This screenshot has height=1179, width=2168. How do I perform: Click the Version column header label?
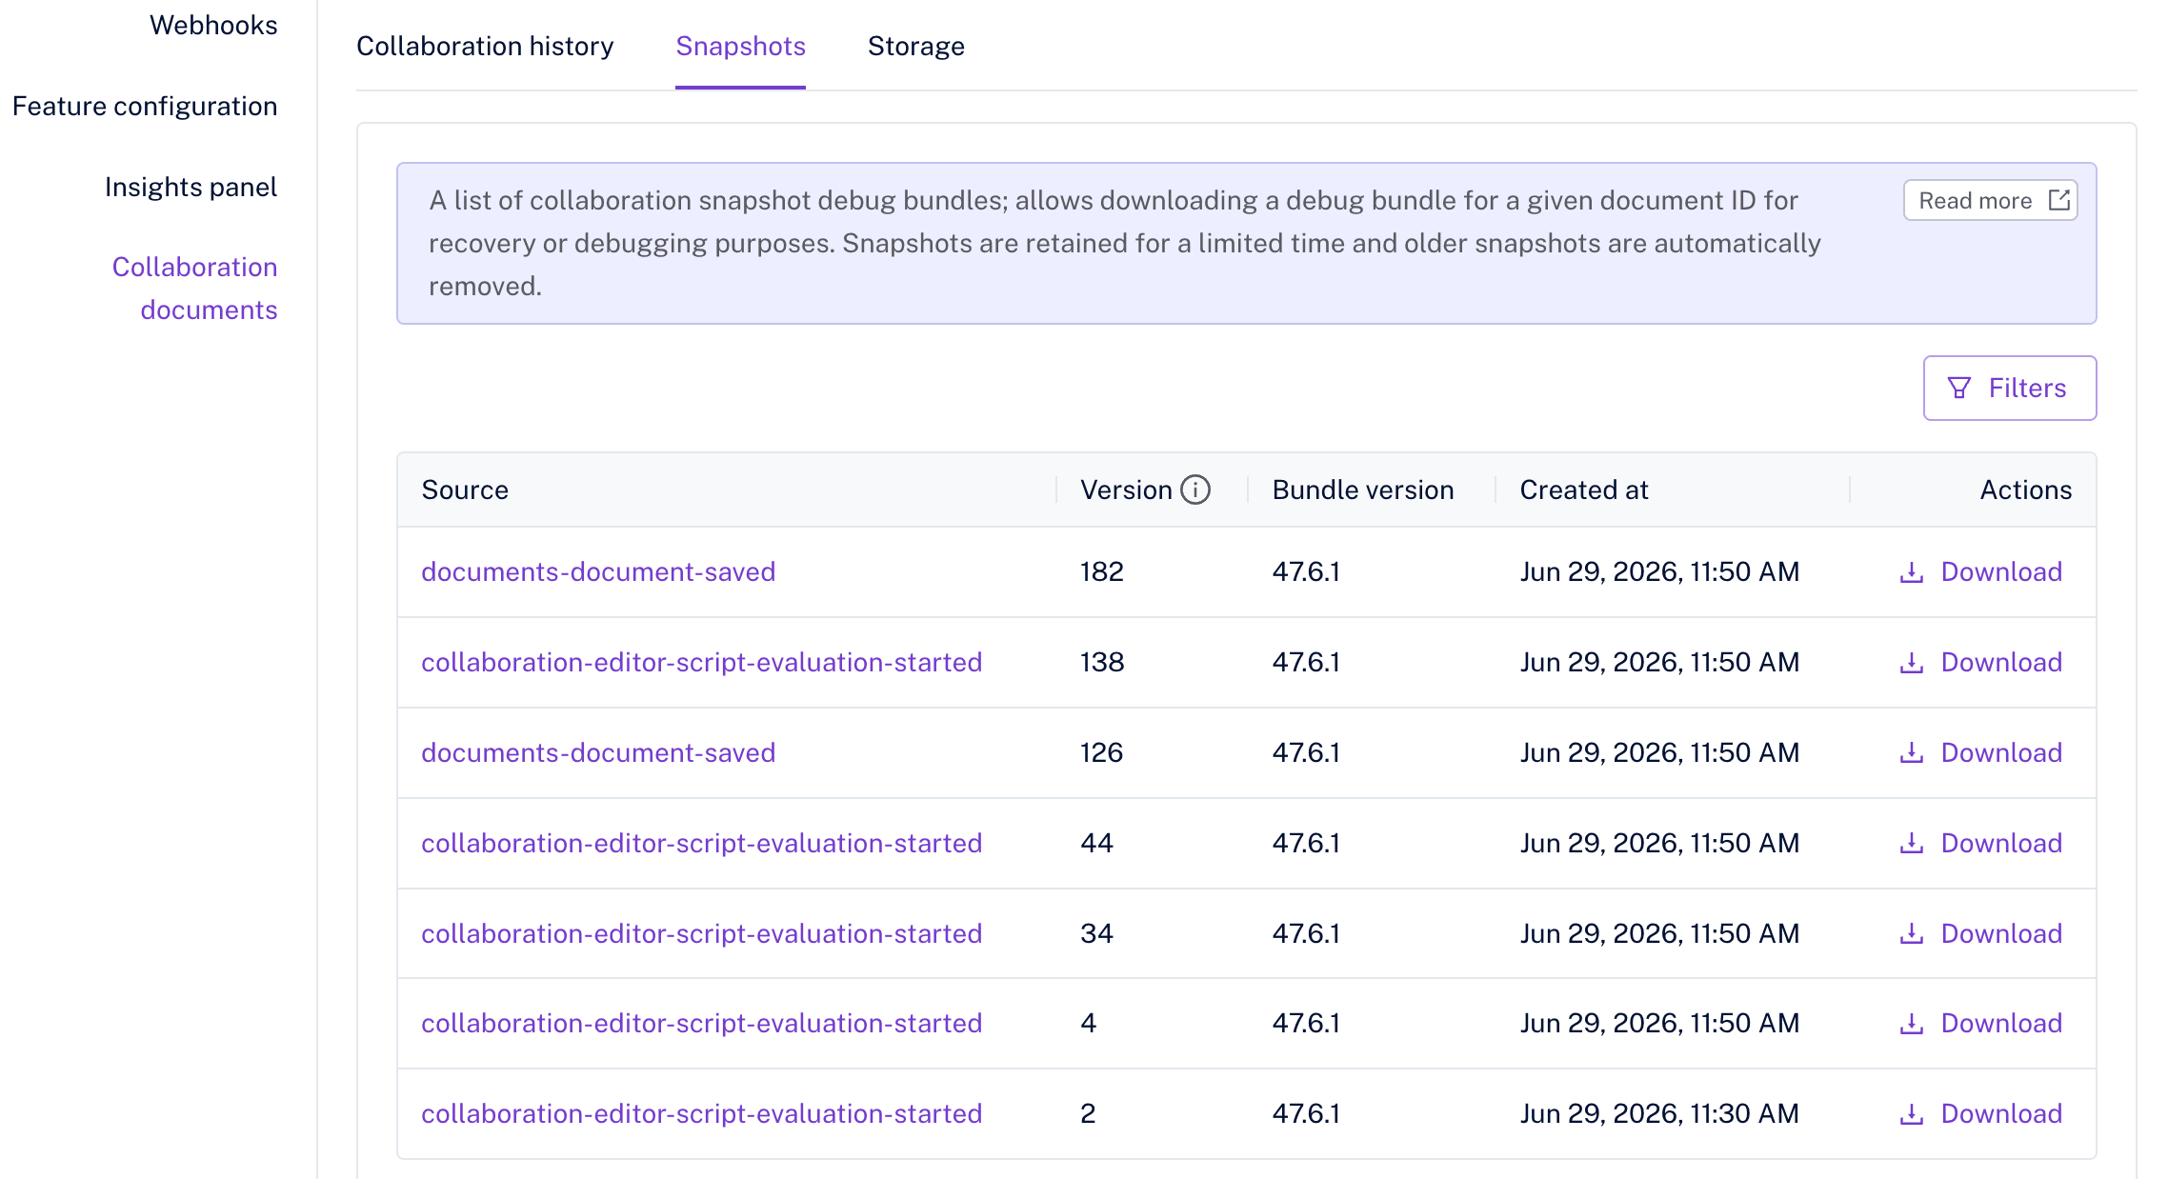1126,490
